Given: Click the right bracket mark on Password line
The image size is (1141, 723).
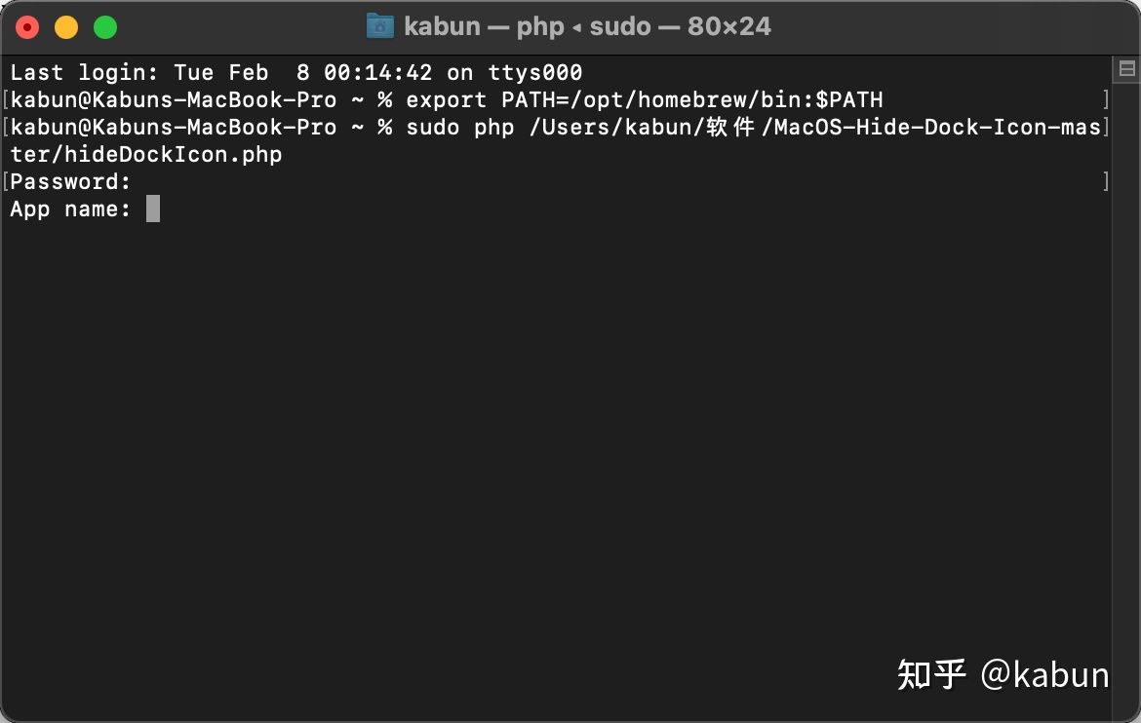Looking at the screenshot, I should coord(1106,181).
